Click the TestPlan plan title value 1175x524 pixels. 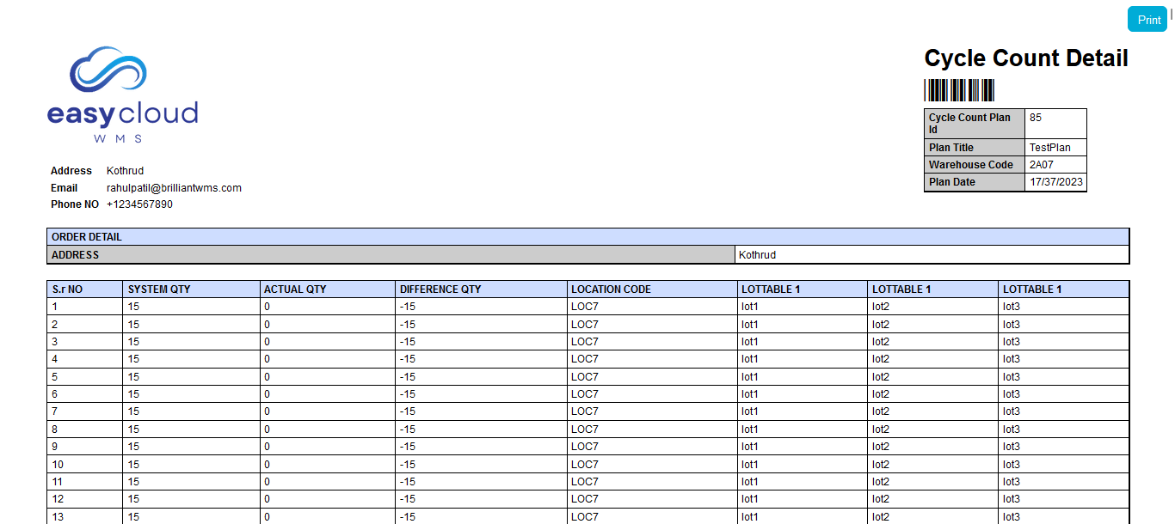[1049, 148]
